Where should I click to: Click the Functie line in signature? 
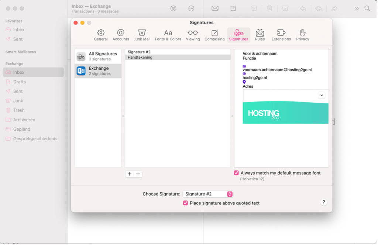point(249,59)
